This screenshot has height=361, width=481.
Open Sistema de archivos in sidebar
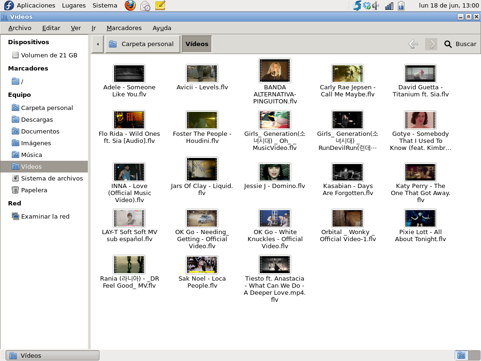[x=47, y=178]
